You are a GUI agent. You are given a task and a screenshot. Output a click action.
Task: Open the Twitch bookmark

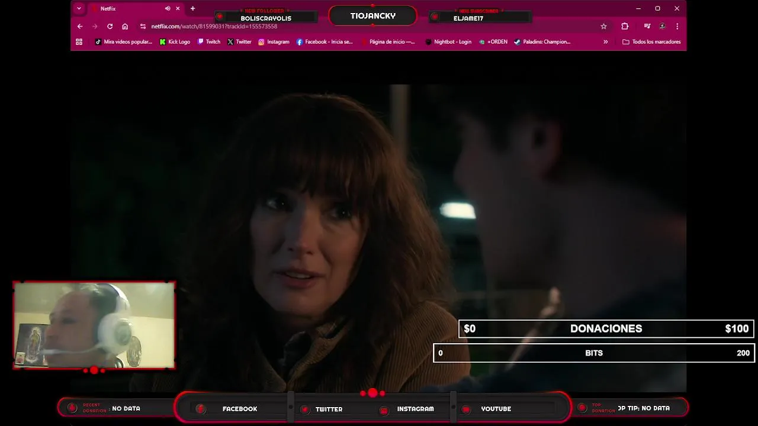coord(209,41)
